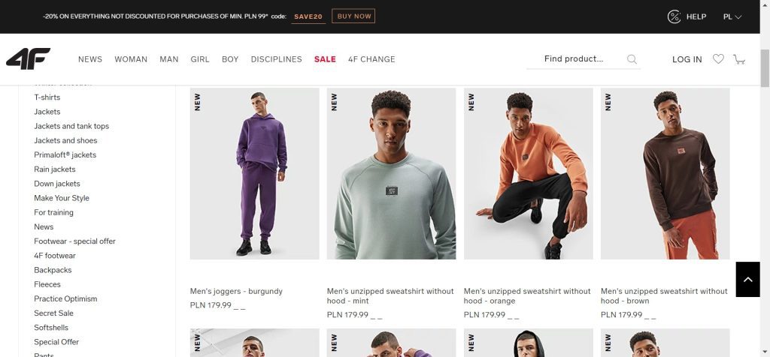
Task: Click the 4F logo icon
Action: click(x=28, y=58)
